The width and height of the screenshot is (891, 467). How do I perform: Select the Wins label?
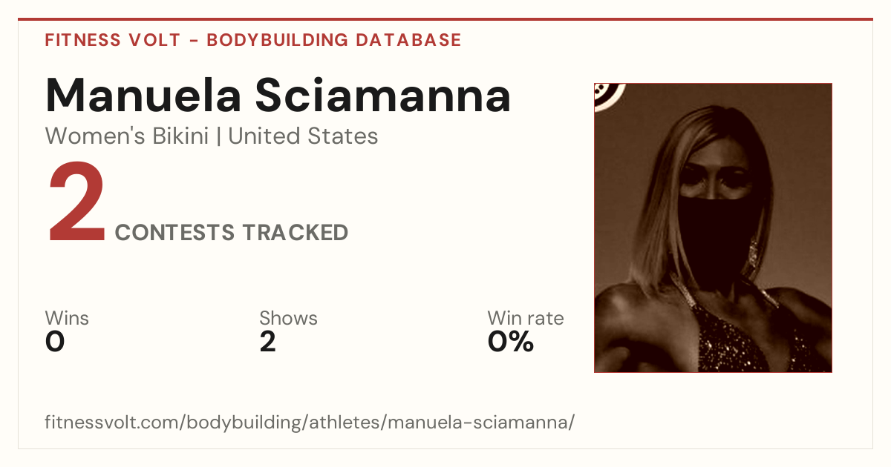pos(67,319)
